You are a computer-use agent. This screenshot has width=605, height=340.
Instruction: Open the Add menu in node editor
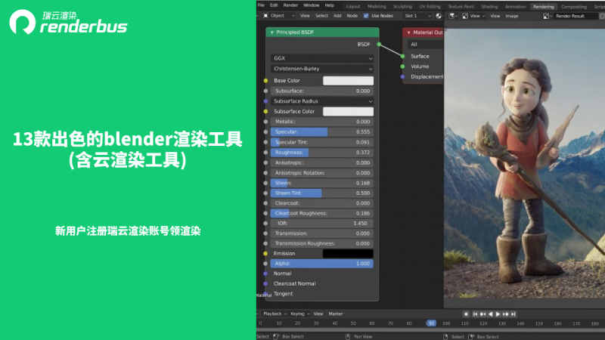(339, 15)
